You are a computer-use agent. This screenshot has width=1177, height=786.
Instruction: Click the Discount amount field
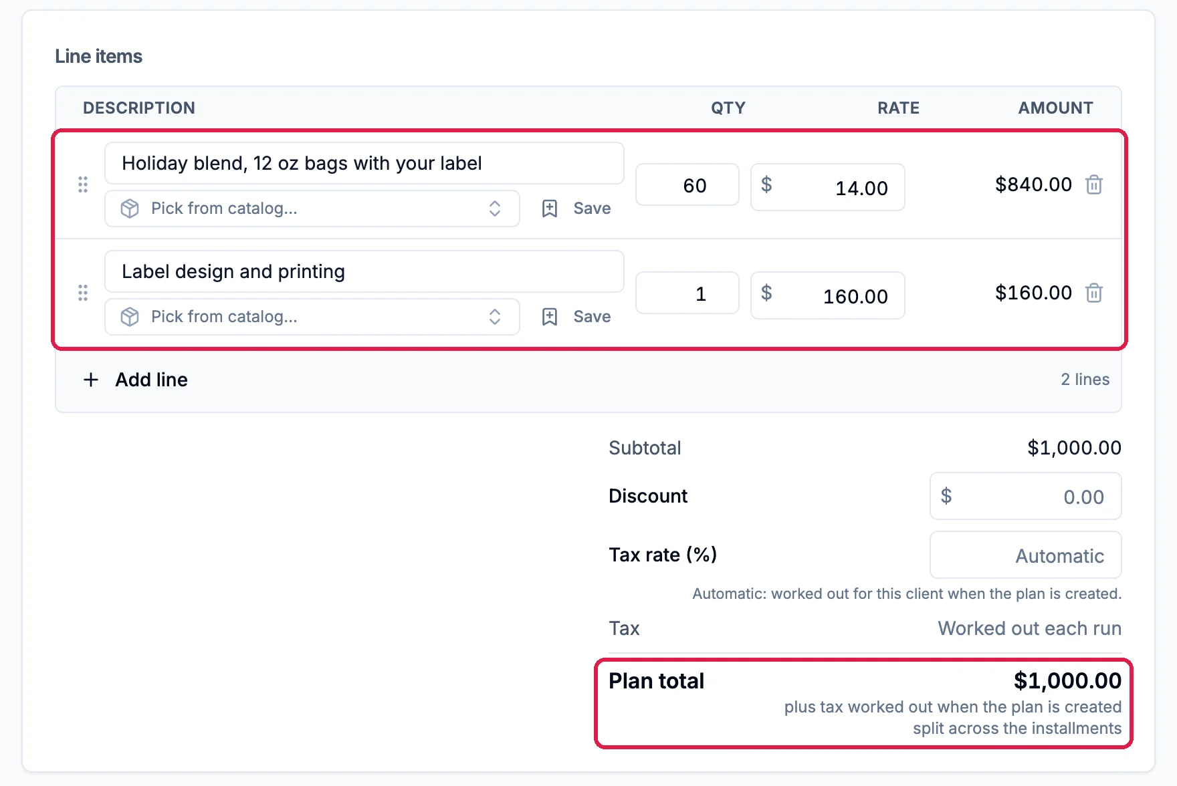point(1026,496)
